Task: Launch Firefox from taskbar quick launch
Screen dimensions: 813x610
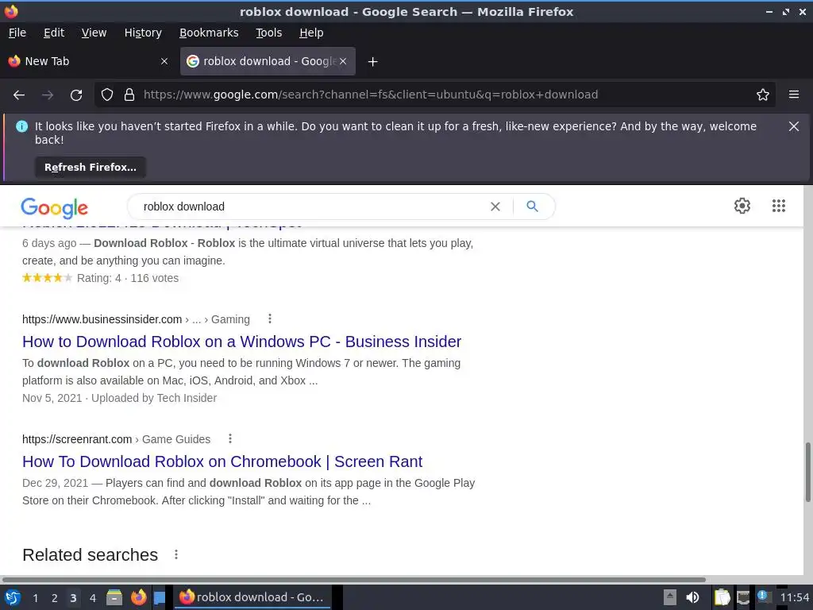Action: pyautogui.click(x=138, y=597)
